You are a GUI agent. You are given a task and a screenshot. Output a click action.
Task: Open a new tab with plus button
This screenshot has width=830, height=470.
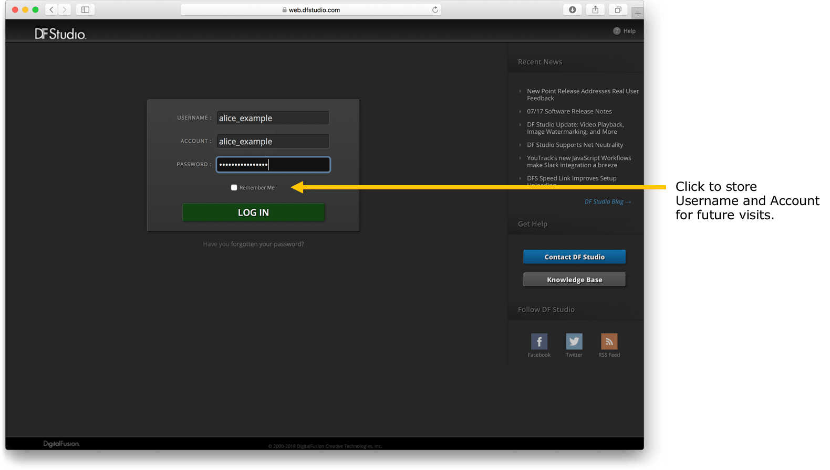pos(638,13)
